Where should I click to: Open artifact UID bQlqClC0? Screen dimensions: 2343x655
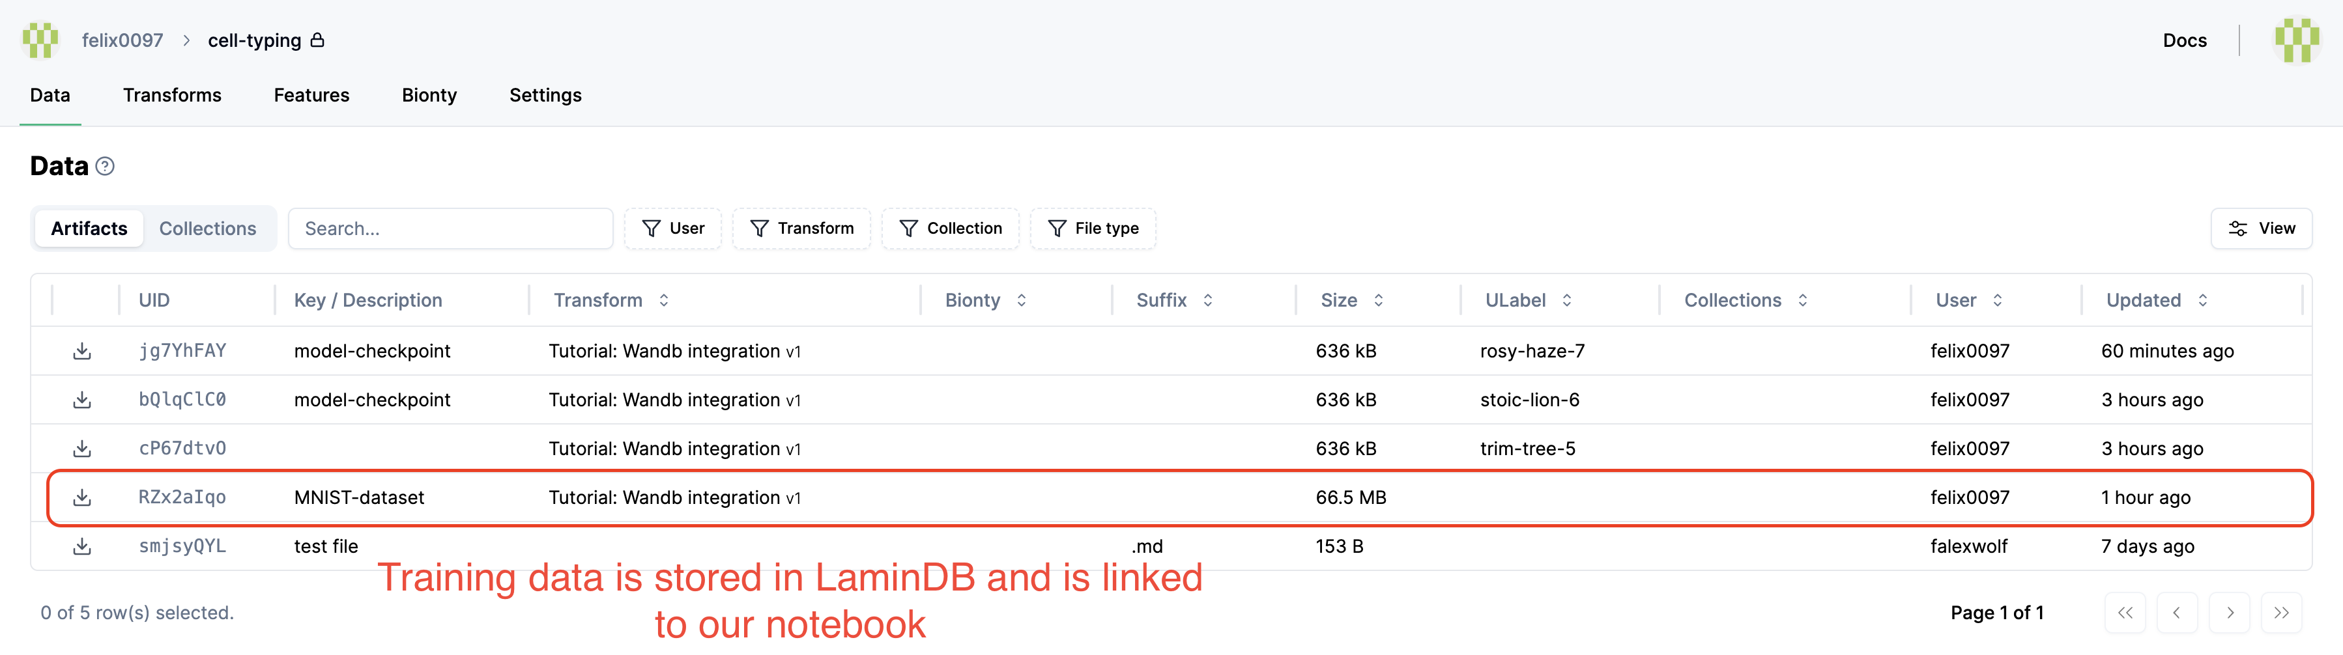click(x=182, y=400)
